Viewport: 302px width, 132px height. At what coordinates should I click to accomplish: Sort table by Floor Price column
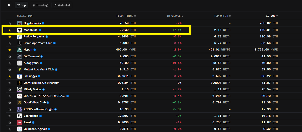pos(126,16)
